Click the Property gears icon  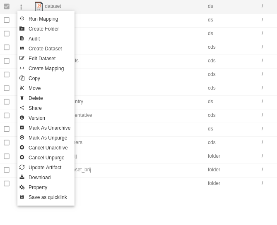coord(22,187)
